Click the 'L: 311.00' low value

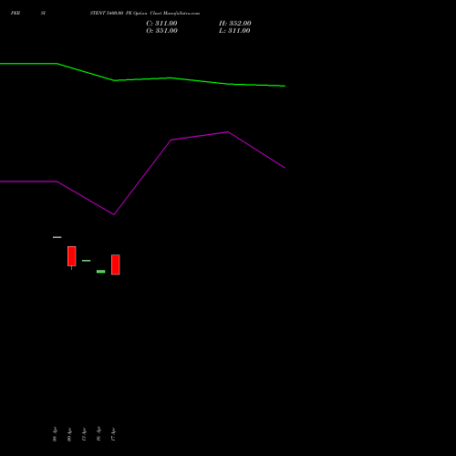[x=234, y=31]
